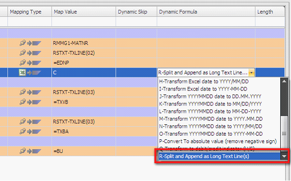Click the mapping icon in =TXVB row

pyautogui.click(x=30, y=102)
